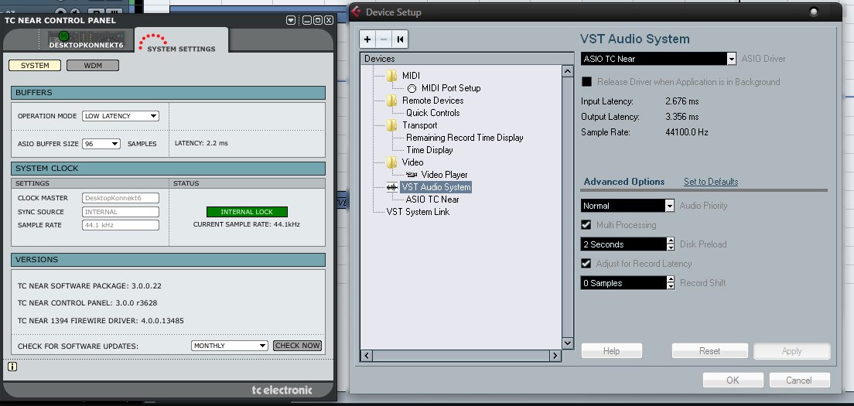
Task: Click the Video Player camera icon
Action: [x=412, y=175]
